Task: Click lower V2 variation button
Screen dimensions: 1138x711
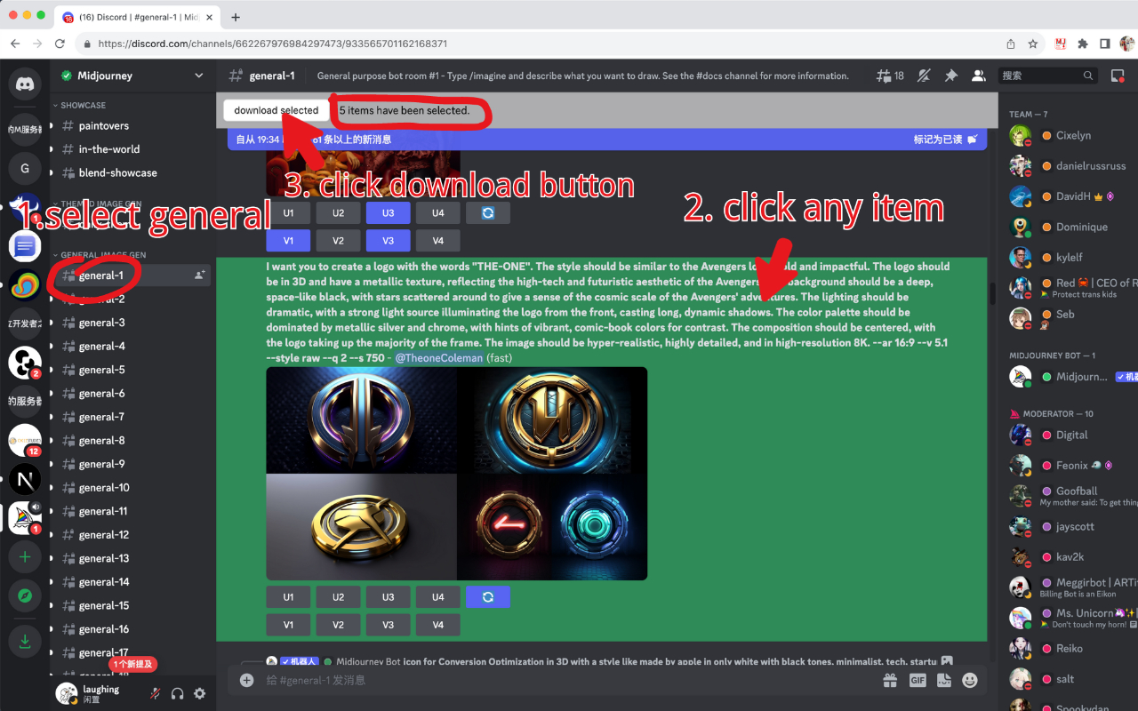Action: click(x=338, y=625)
